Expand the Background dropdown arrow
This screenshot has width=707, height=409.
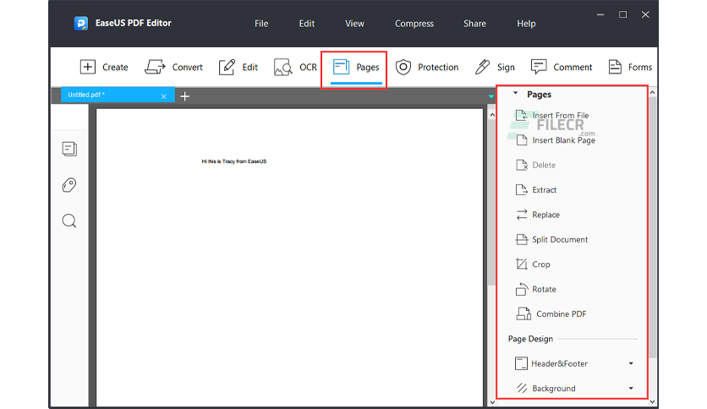[x=631, y=388]
